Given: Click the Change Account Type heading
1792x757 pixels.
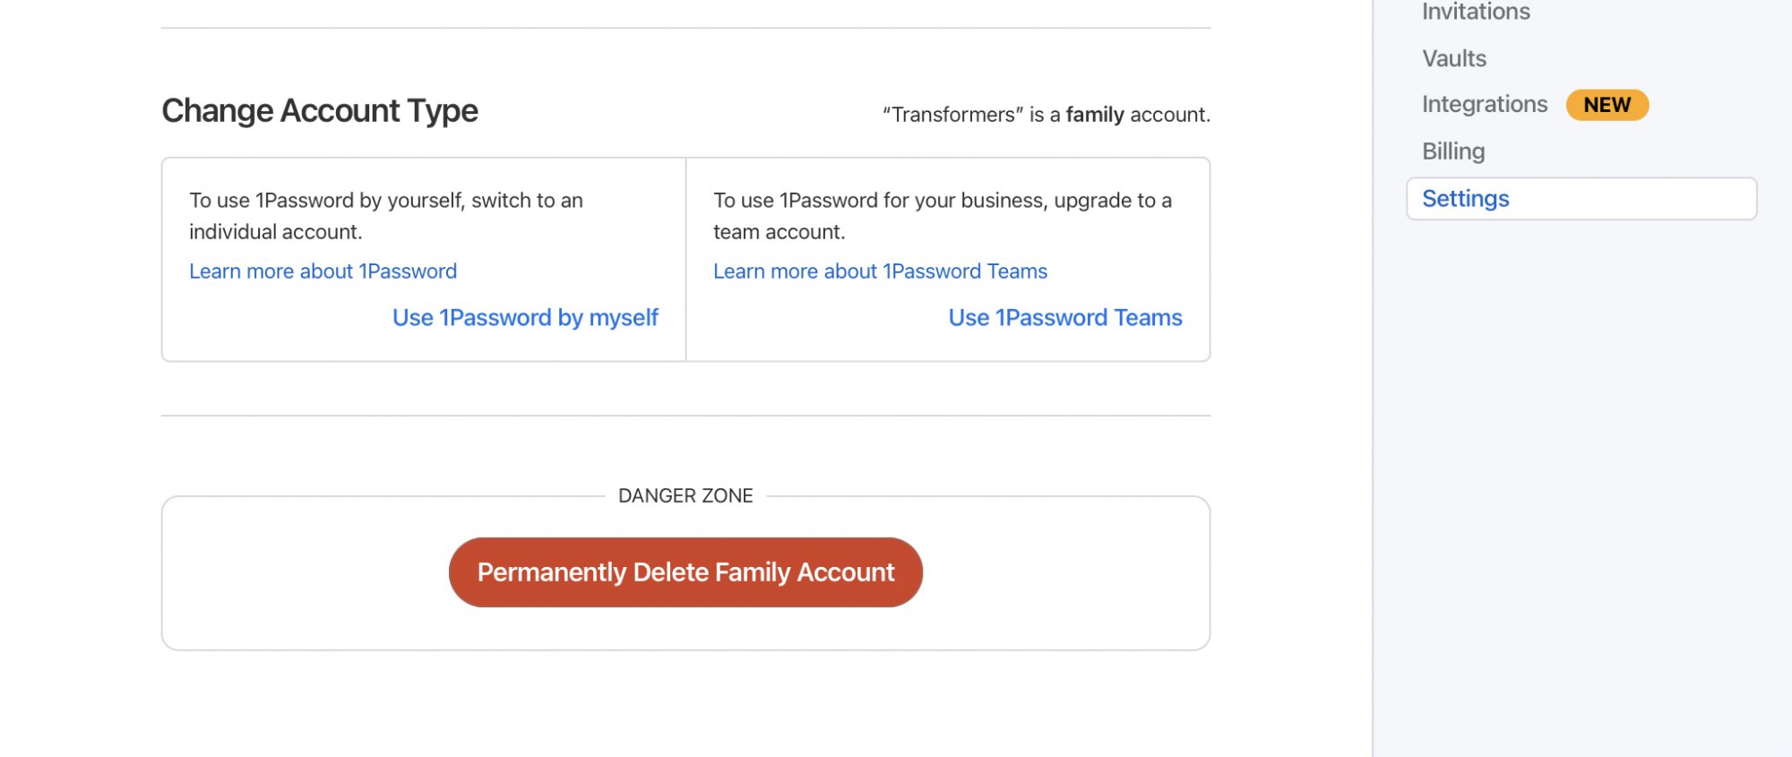Looking at the screenshot, I should (x=320, y=111).
